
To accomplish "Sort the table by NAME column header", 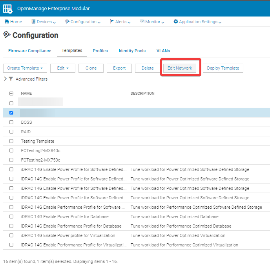I will point(26,94).
